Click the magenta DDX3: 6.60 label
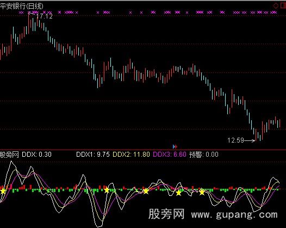 (170, 155)
